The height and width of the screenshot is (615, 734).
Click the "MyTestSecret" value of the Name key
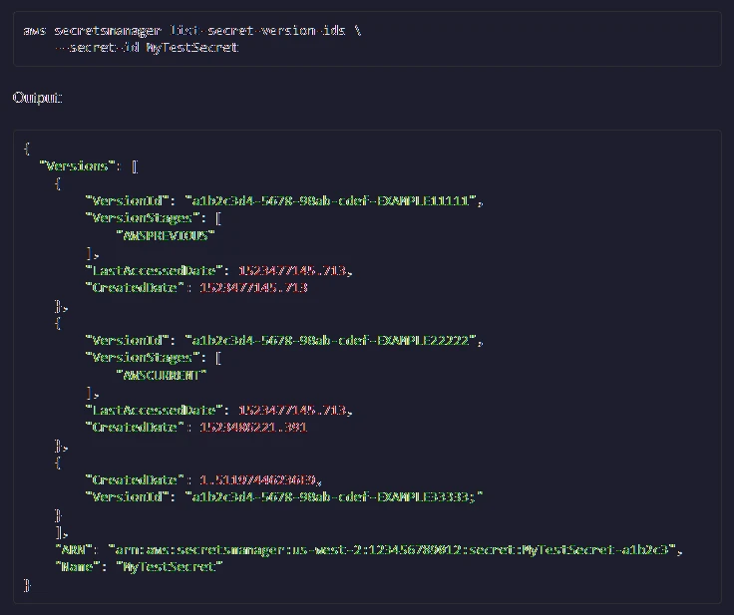[170, 567]
